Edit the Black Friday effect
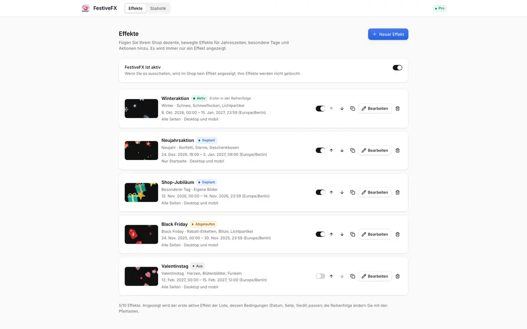The height and width of the screenshot is (329, 527). (375, 234)
